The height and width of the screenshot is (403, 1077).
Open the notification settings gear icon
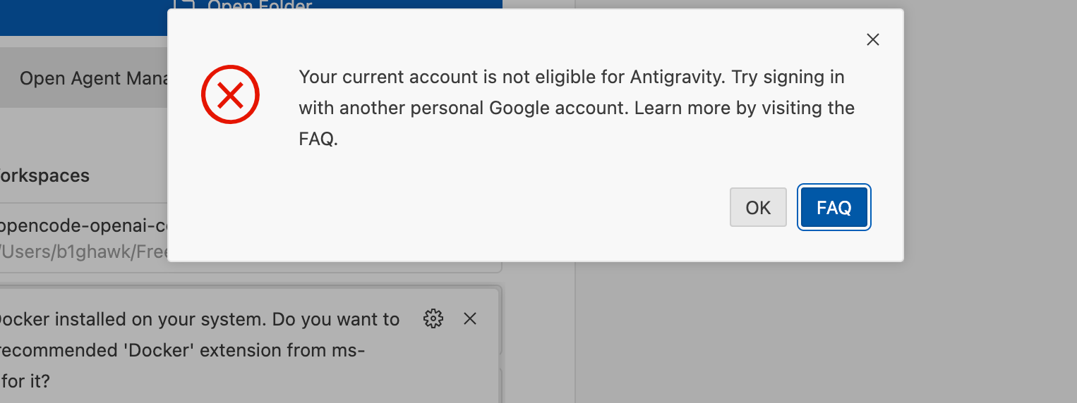(433, 318)
